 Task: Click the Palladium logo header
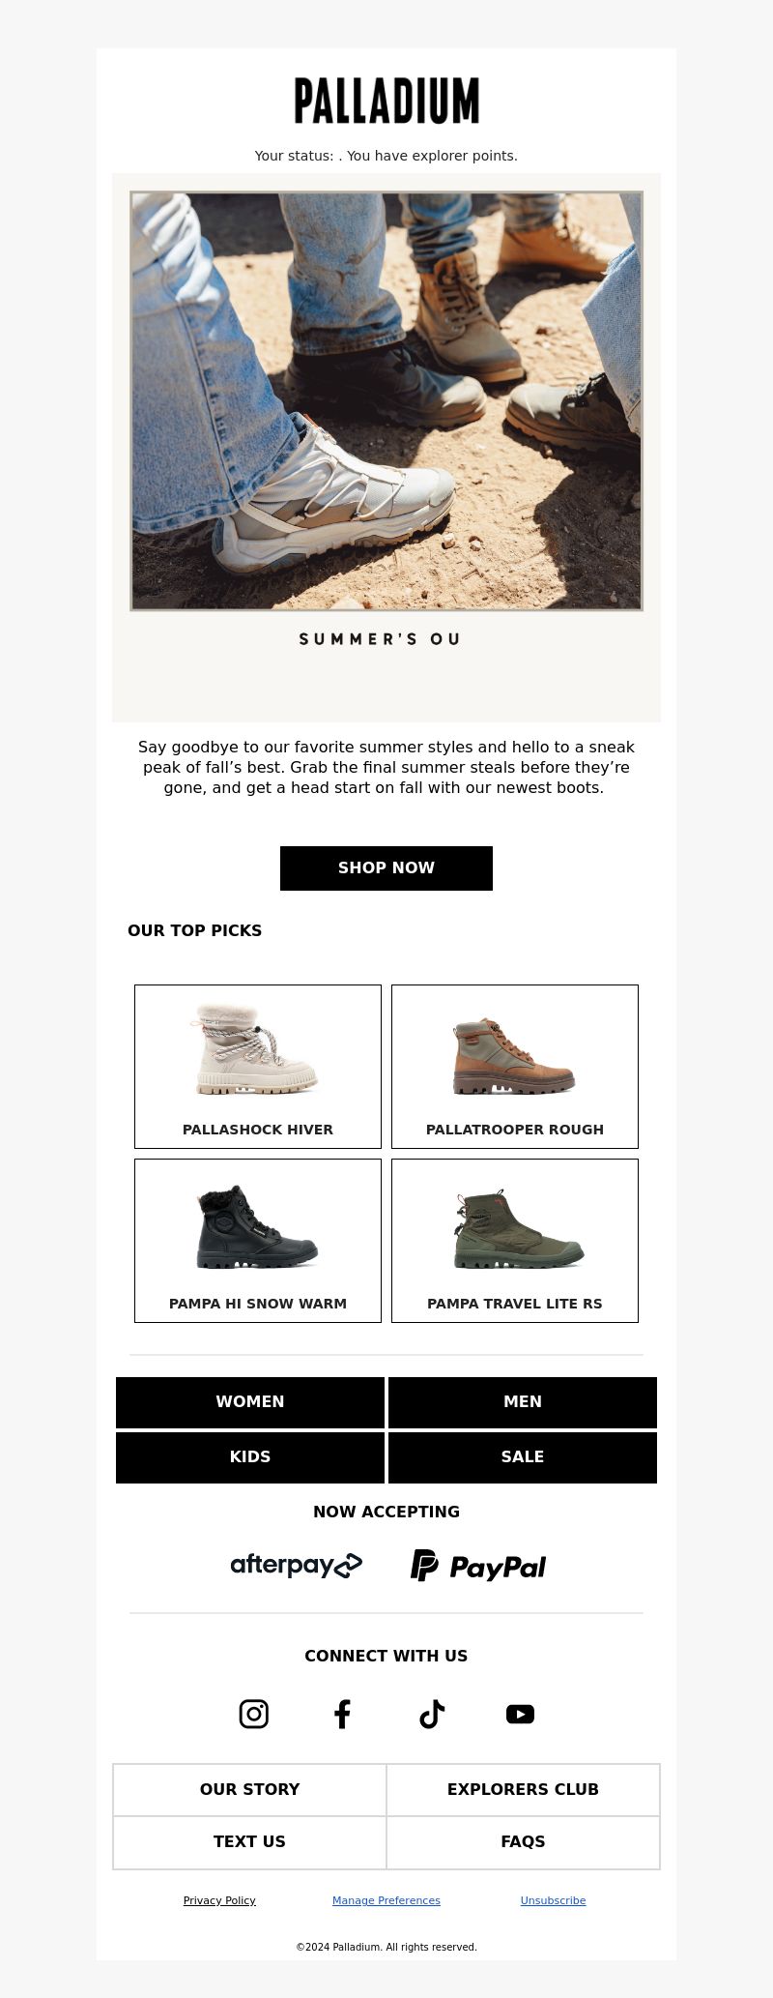386,101
